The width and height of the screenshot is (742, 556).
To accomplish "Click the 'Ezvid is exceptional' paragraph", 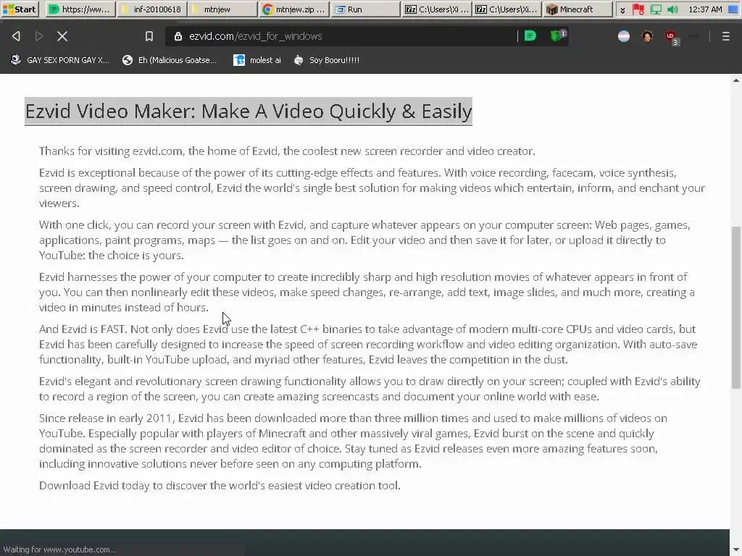I will pyautogui.click(x=372, y=188).
